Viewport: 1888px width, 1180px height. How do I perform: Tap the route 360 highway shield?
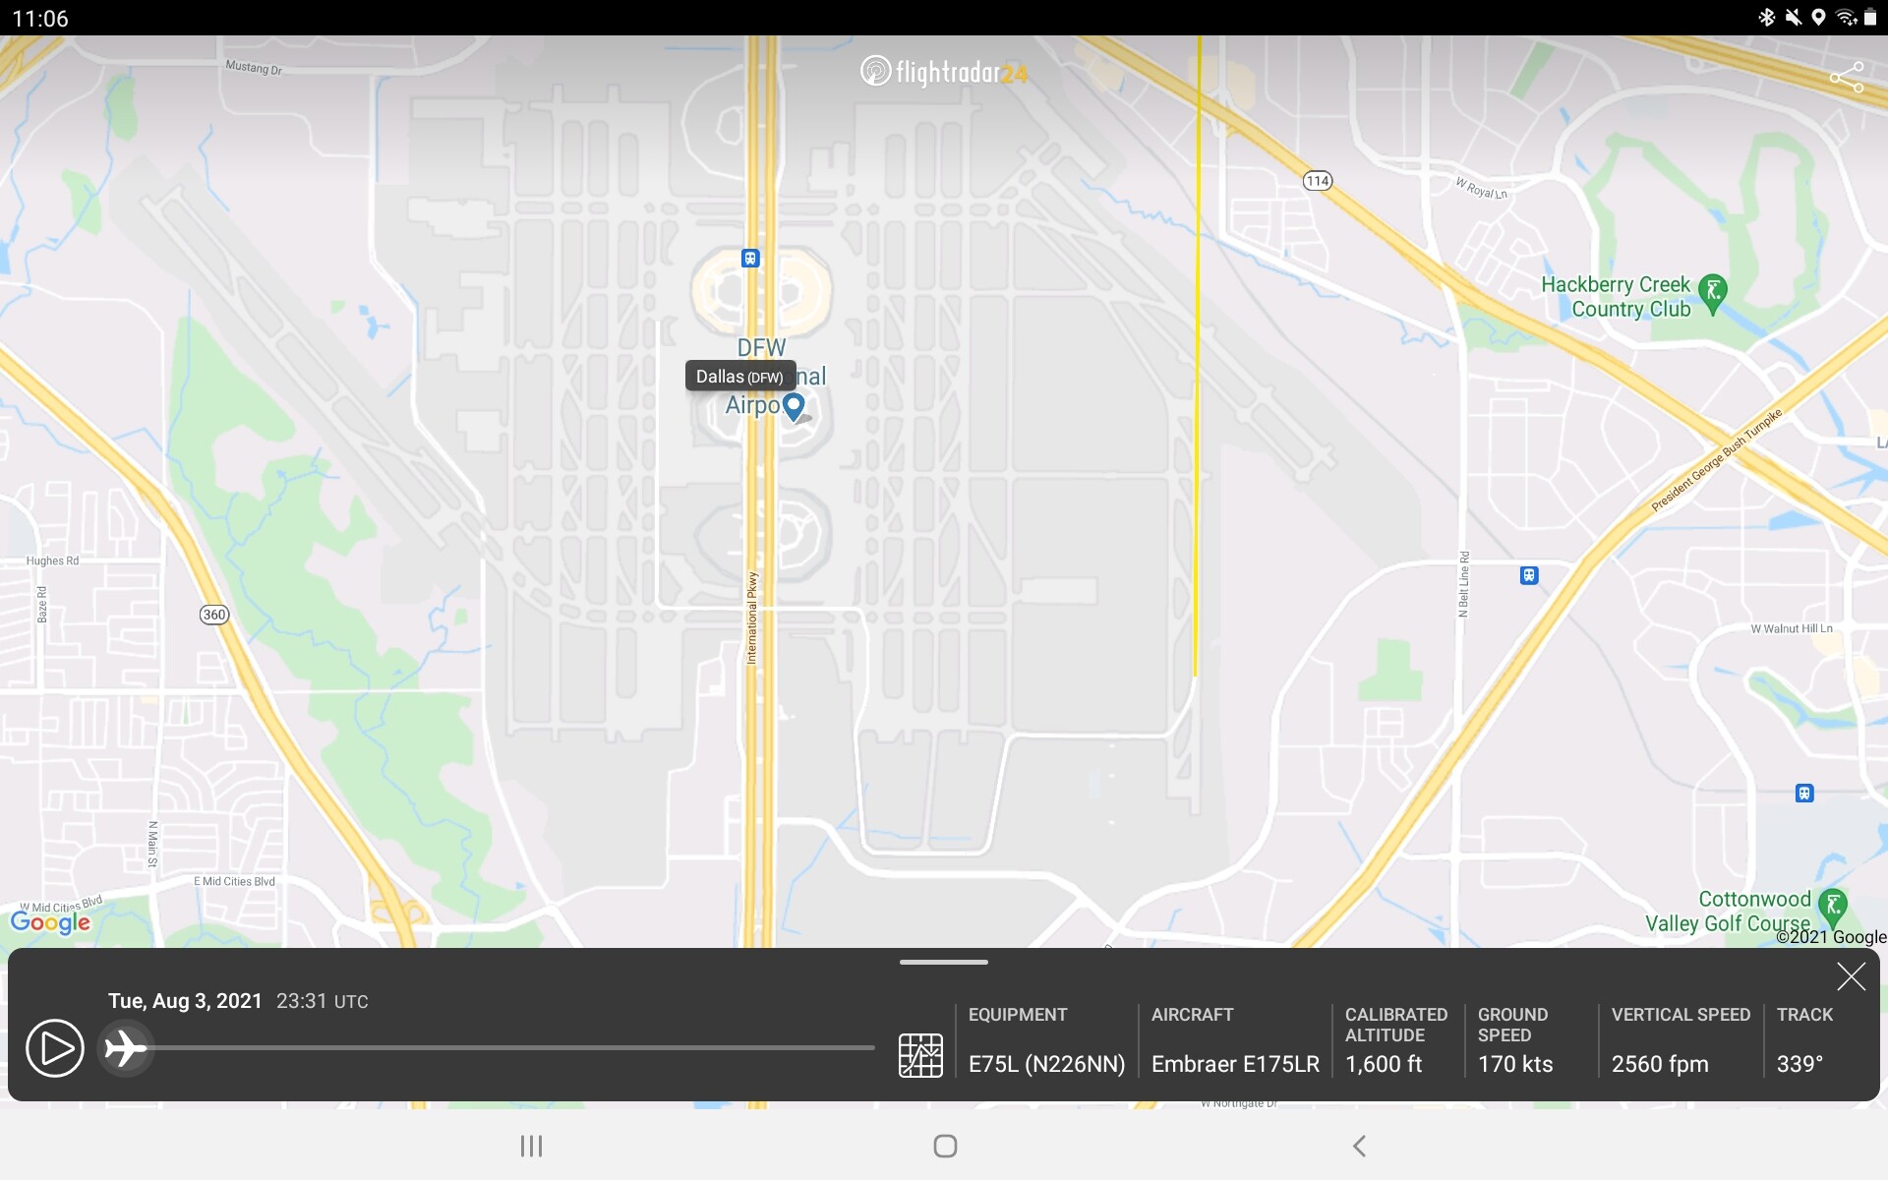pos(214,615)
